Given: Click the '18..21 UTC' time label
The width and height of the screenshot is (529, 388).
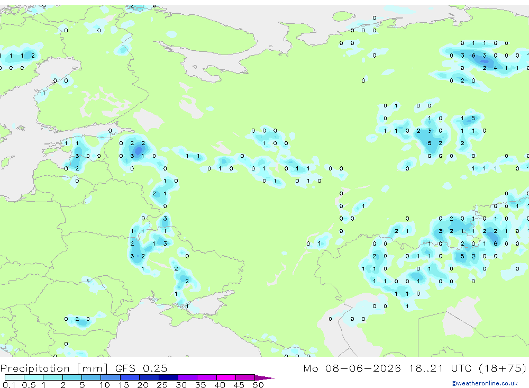Looking at the screenshot, I should click(x=440, y=368).
